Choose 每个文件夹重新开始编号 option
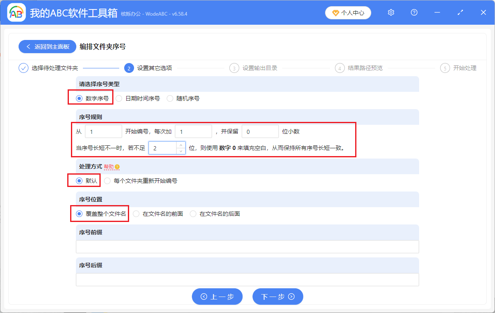Image resolution: width=495 pixels, height=313 pixels. coord(107,181)
